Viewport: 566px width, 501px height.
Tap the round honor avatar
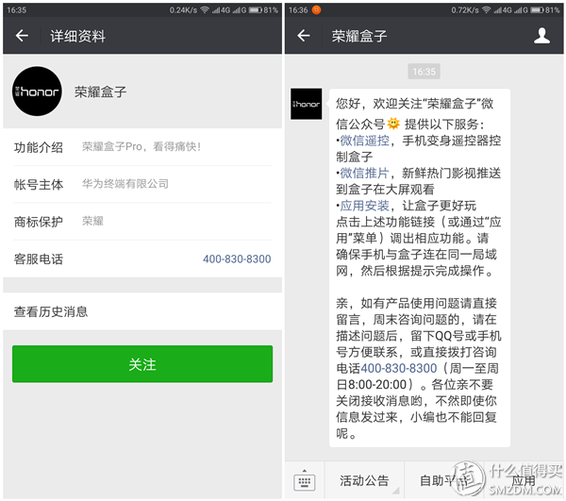click(x=37, y=92)
